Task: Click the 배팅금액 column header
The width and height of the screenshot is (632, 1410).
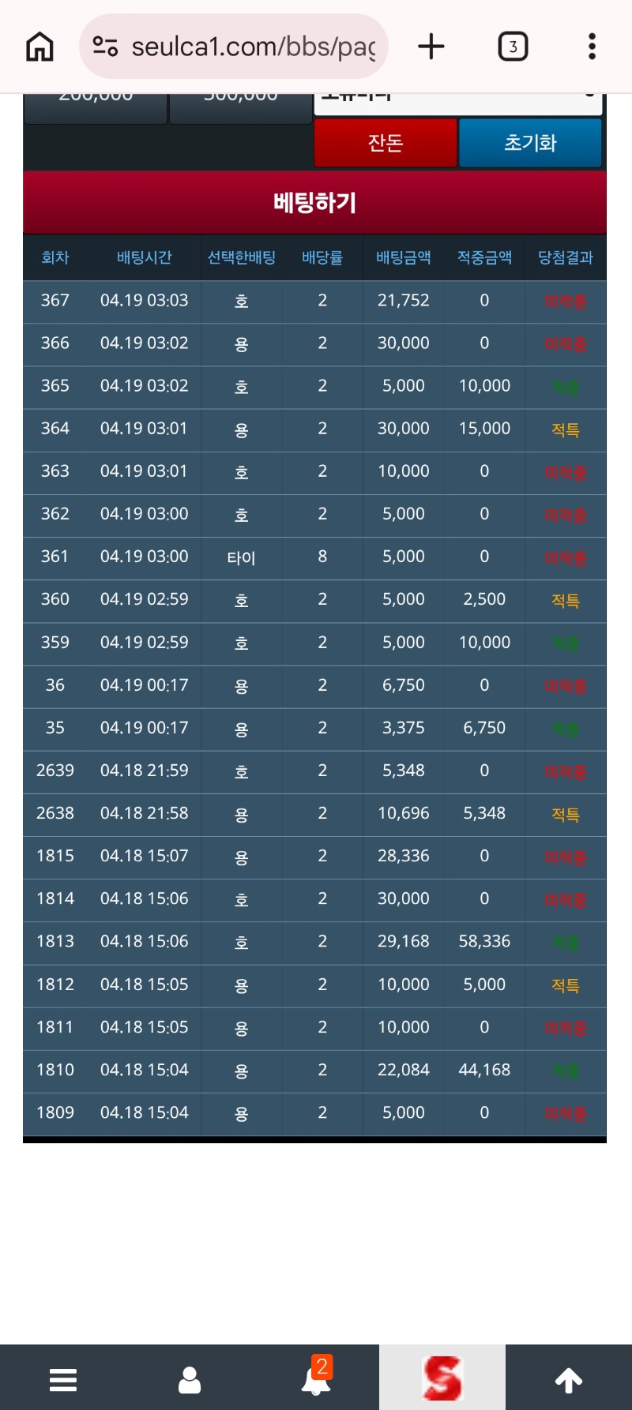Action: click(404, 257)
